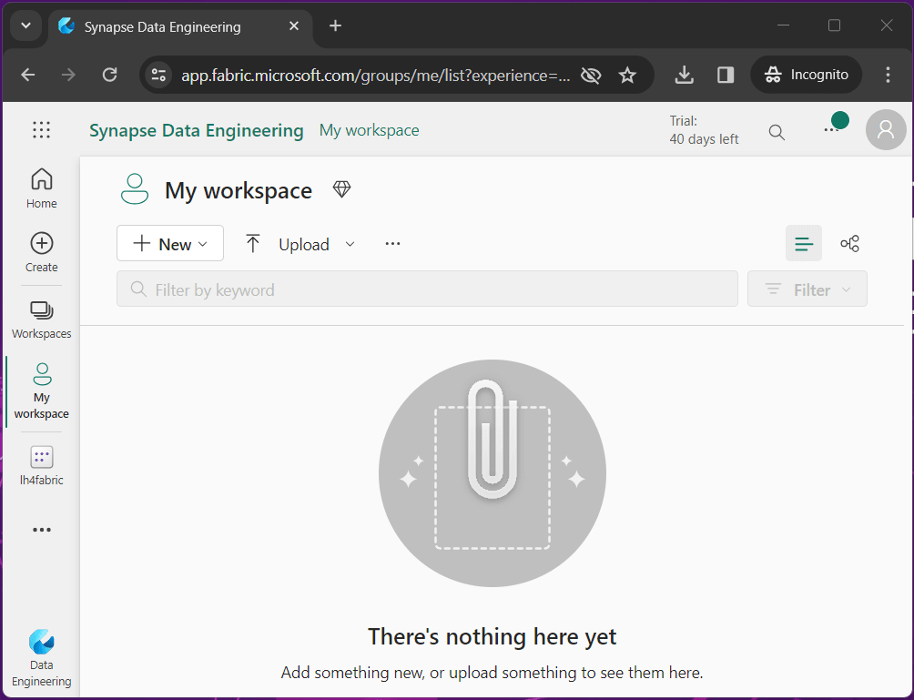Open the Filter dropdown

pos(807,289)
